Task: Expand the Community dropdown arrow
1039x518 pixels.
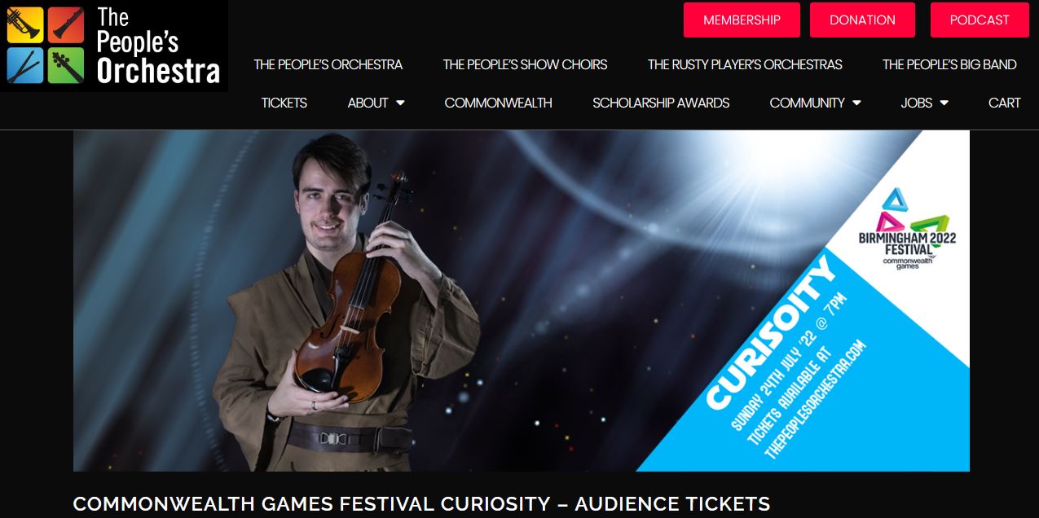Action: point(856,103)
